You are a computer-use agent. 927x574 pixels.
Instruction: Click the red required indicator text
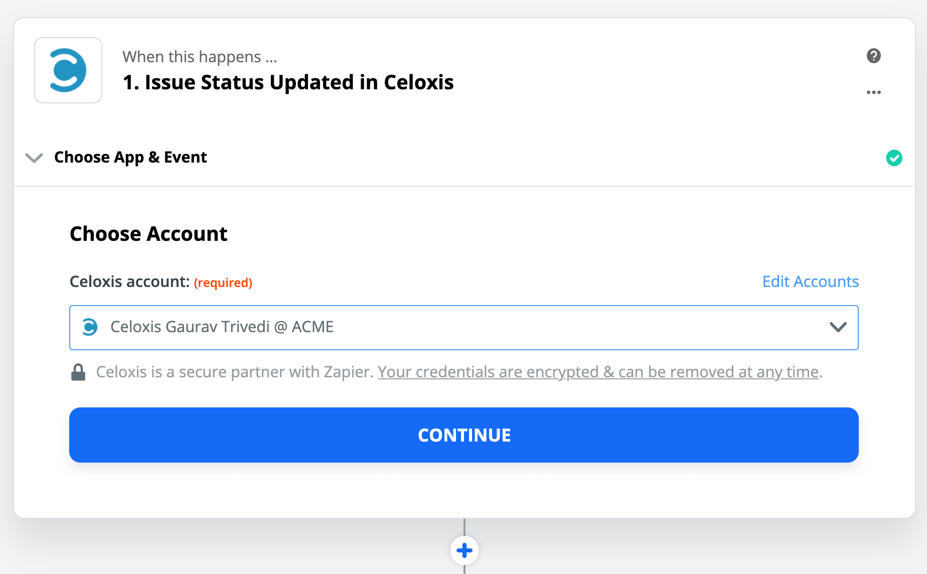click(223, 282)
